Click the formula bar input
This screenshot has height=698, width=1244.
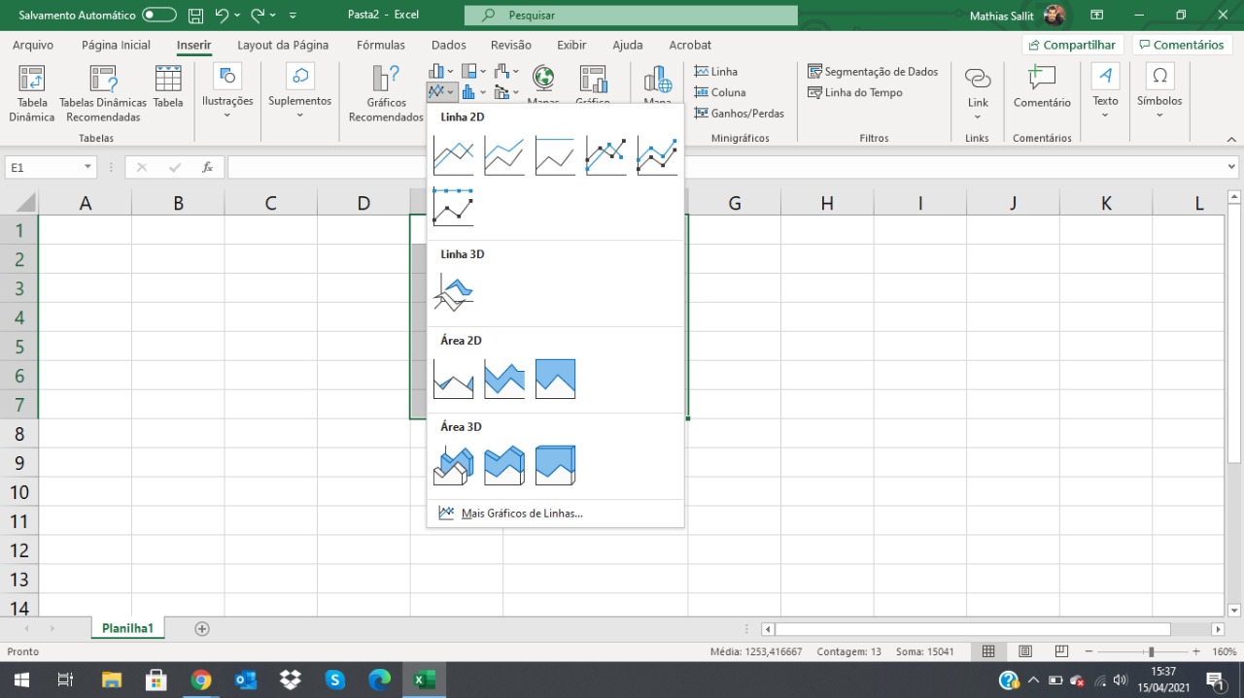point(726,167)
